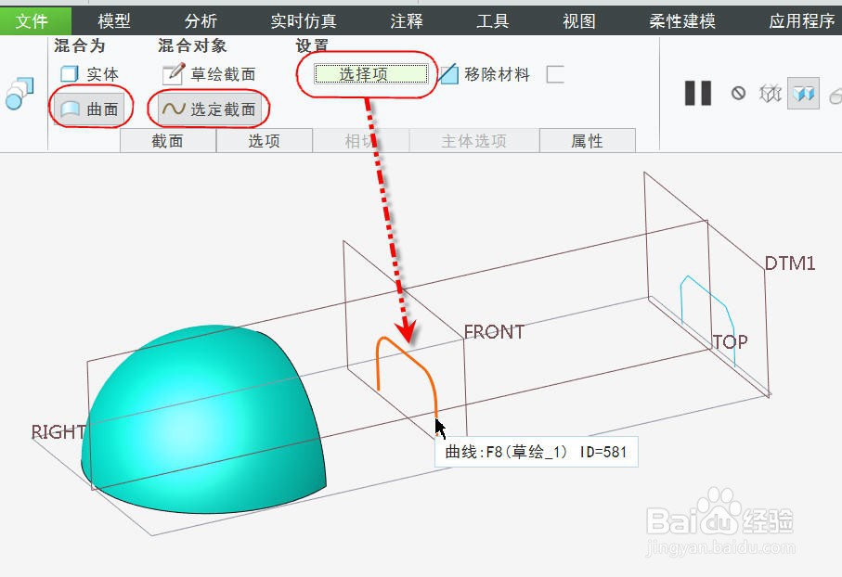Click the box icon right of 移除材料
The height and width of the screenshot is (577, 842).
pos(555,74)
